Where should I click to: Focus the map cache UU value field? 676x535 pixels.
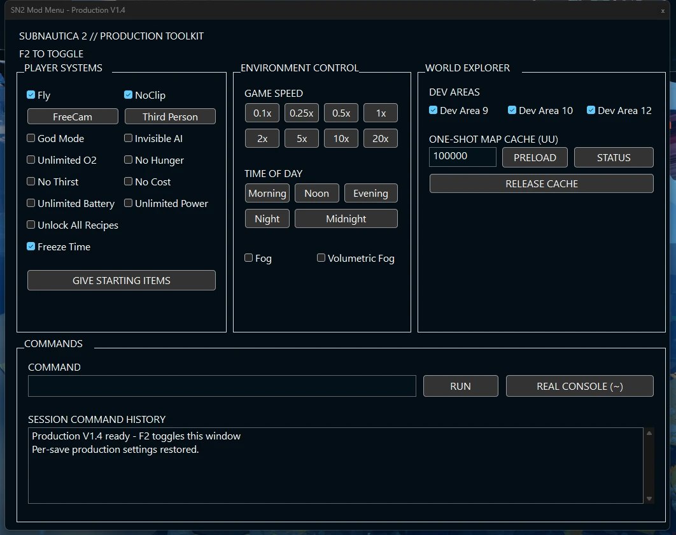pyautogui.click(x=463, y=157)
